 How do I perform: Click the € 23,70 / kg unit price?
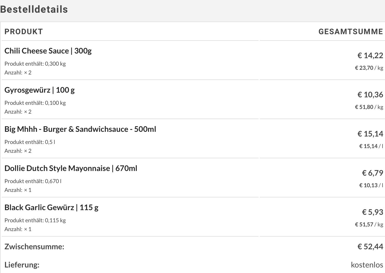(369, 68)
